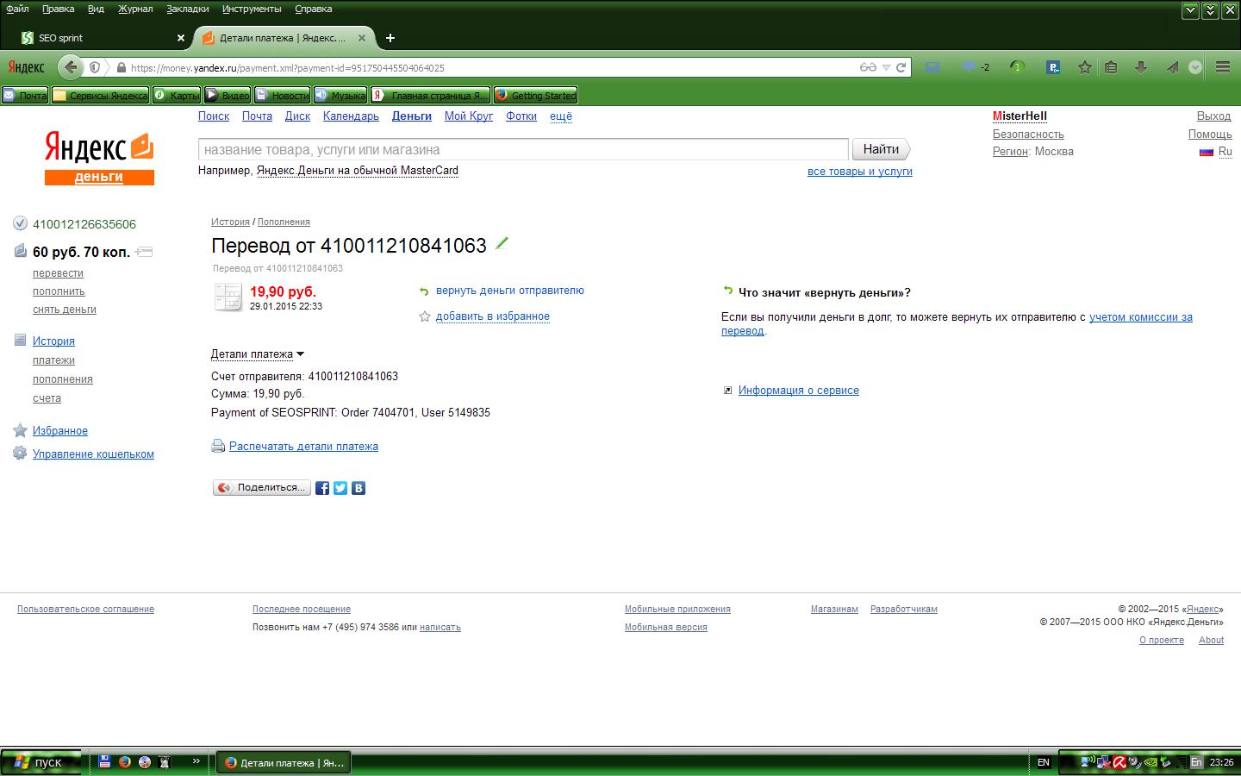Bookmark this page with star icon
The image size is (1241, 776).
click(x=1085, y=67)
